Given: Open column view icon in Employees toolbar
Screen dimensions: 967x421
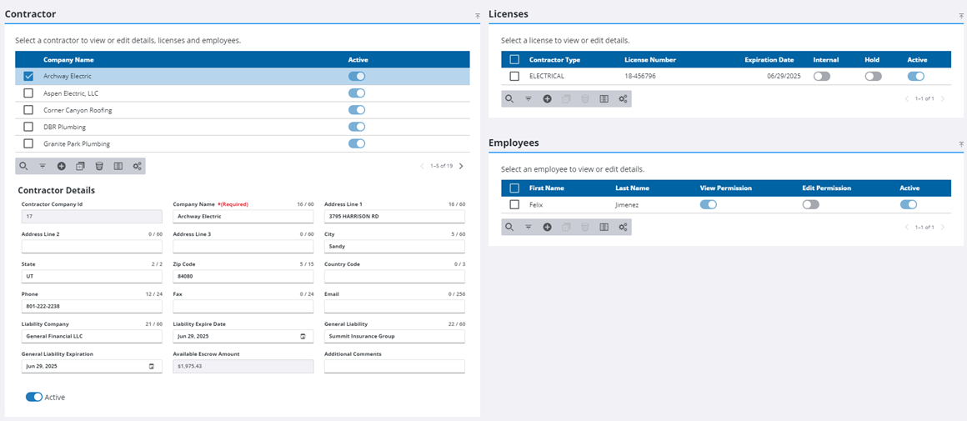Looking at the screenshot, I should [x=604, y=227].
